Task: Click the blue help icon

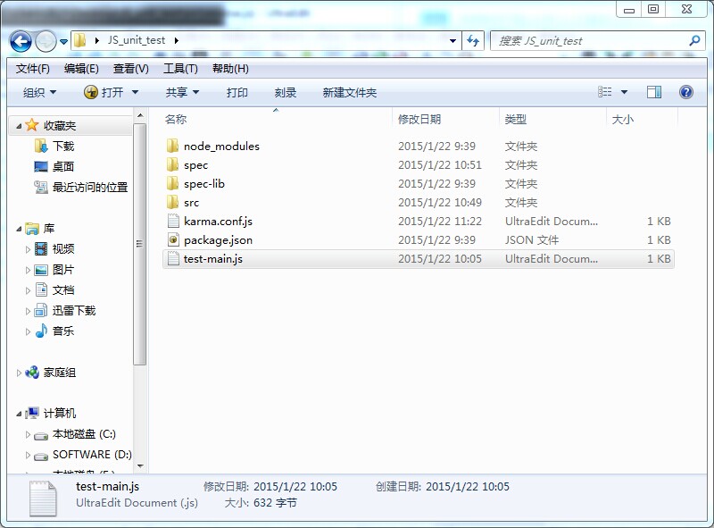Action: pos(686,92)
